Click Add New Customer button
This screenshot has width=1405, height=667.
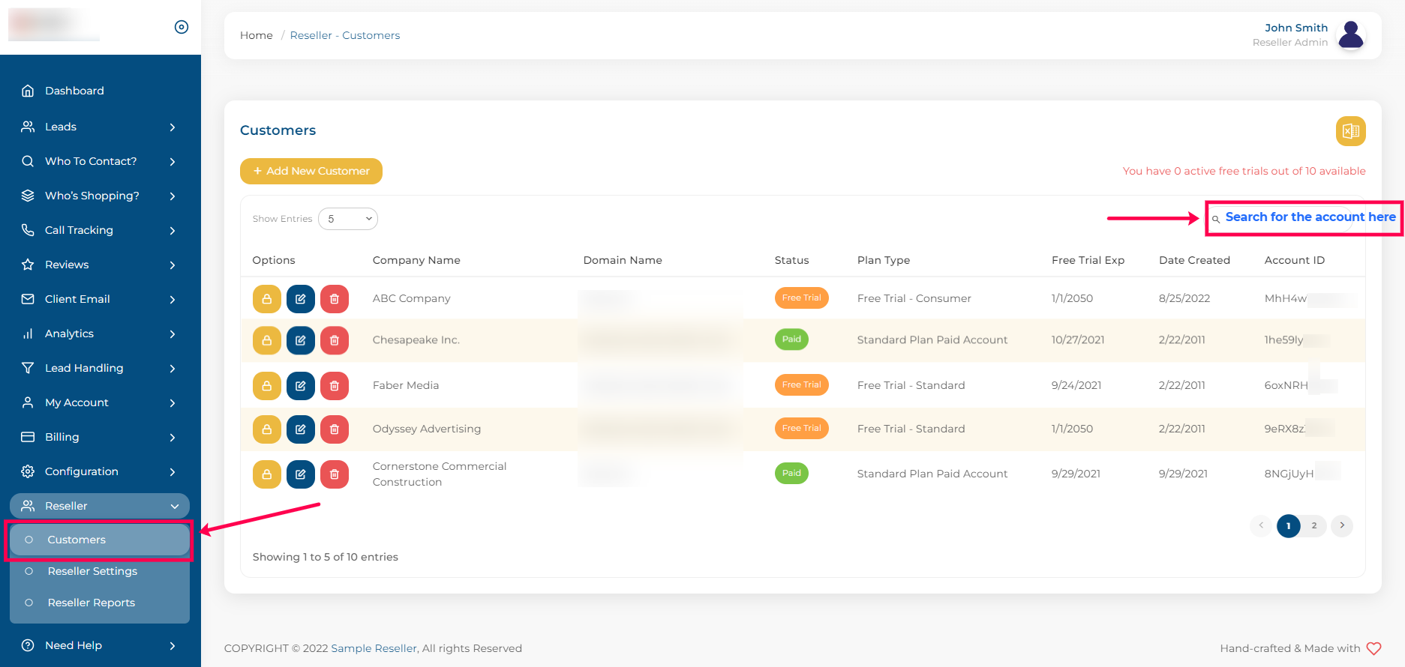click(x=311, y=171)
